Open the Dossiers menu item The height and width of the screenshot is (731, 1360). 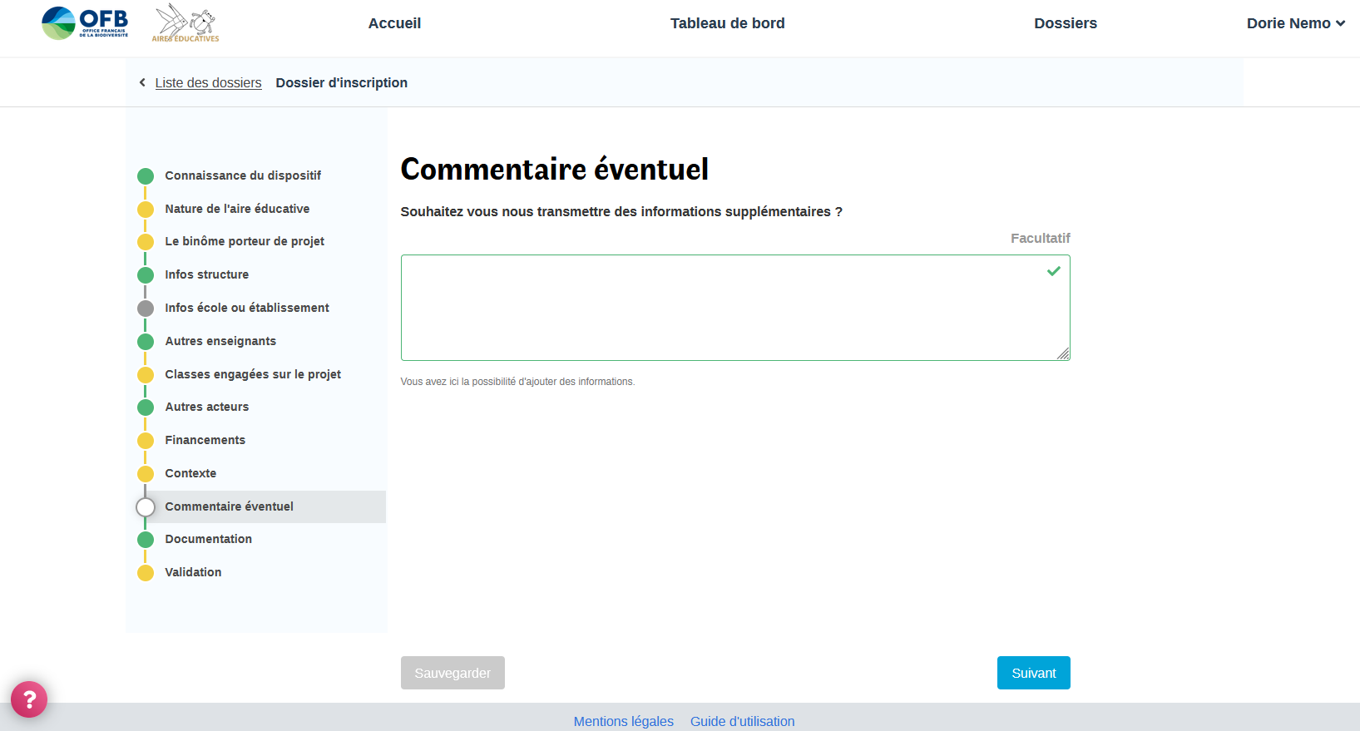click(1065, 23)
